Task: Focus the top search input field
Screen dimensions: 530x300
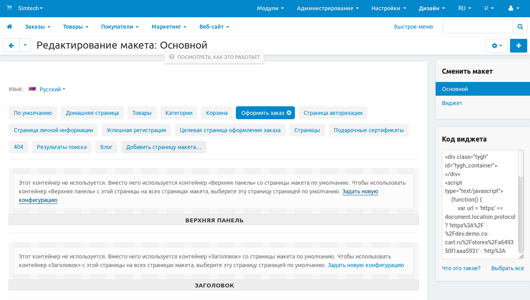Action: [478, 27]
